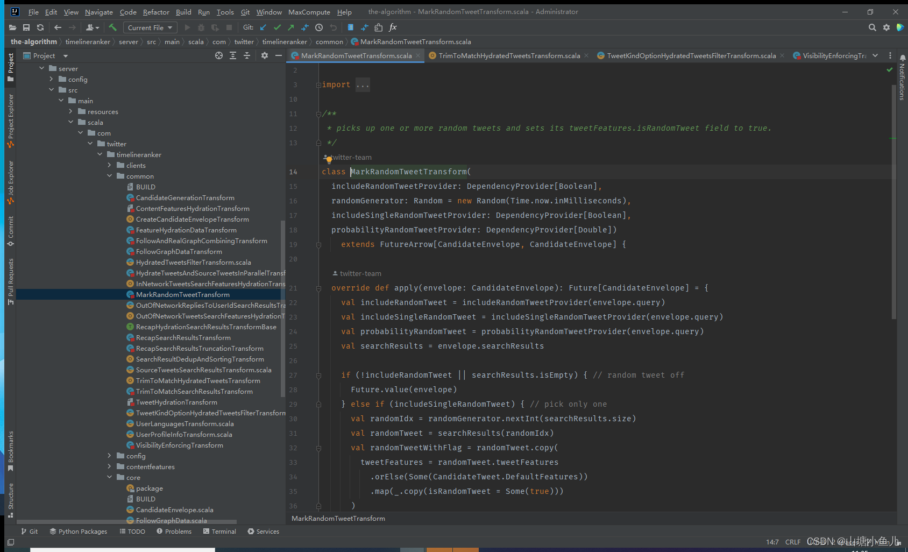Show Git history clock icon
The image size is (908, 552).
[319, 27]
